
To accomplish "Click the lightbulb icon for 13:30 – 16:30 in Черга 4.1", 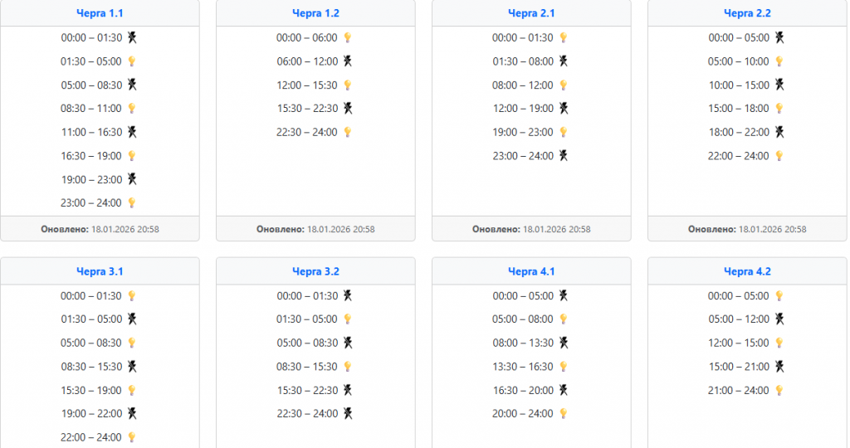I will point(564,367).
